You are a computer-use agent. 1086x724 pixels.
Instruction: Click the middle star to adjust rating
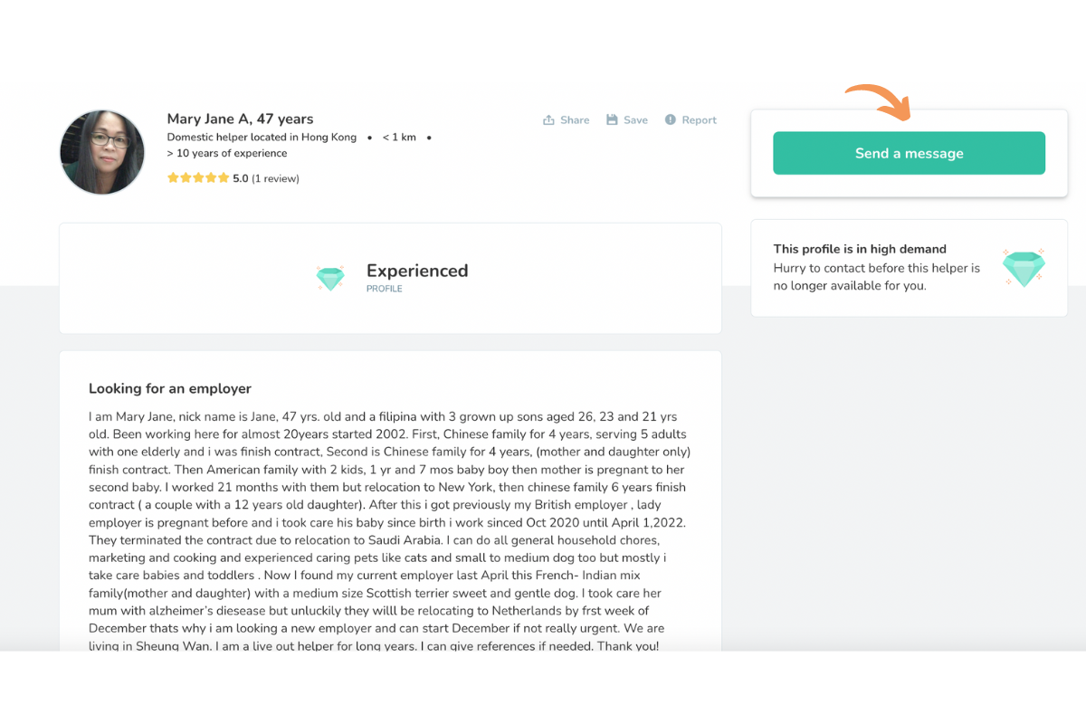198,178
